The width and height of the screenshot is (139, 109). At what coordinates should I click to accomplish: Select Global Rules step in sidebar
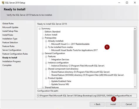click(8, 24)
